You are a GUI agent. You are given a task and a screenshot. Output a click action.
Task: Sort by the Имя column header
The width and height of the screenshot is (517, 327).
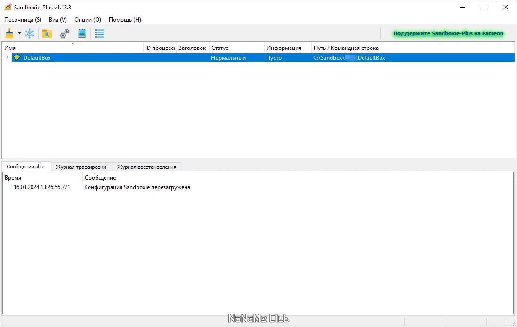click(x=73, y=48)
